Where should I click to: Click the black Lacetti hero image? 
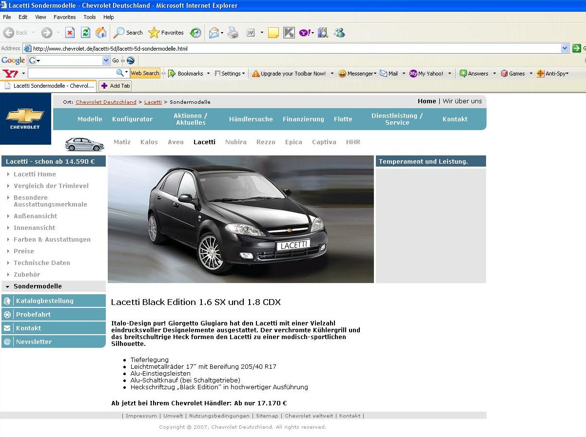coord(241,219)
